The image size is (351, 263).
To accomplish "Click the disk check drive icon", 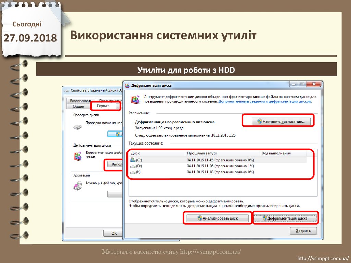I will [x=78, y=127].
